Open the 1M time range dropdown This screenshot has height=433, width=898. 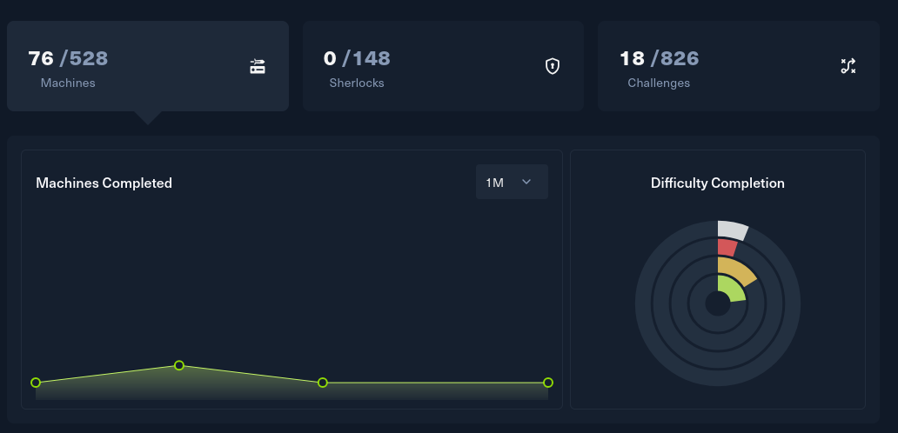coord(512,182)
